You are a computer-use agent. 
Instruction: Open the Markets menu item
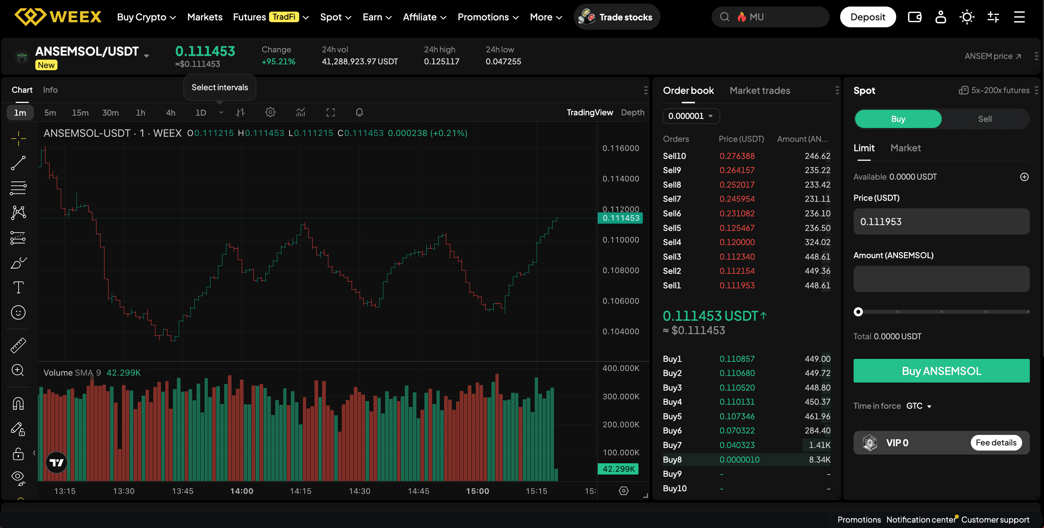205,17
